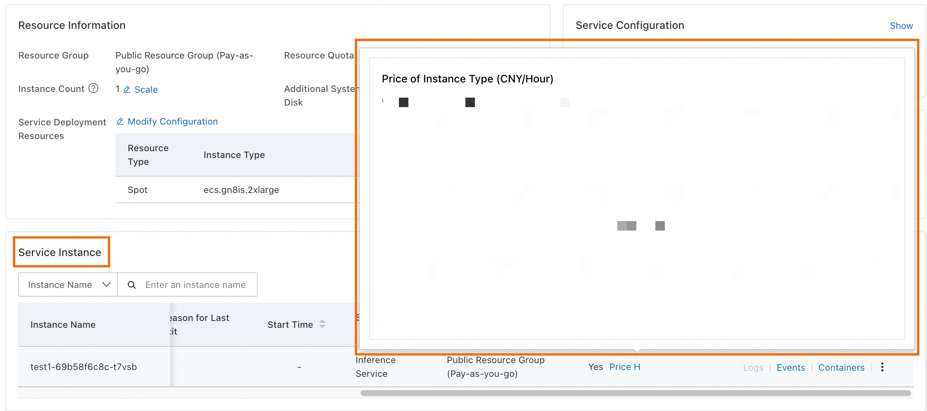
Task: Select instance test1-69b58f6c8c-t7vsb row
Action: 84,367
